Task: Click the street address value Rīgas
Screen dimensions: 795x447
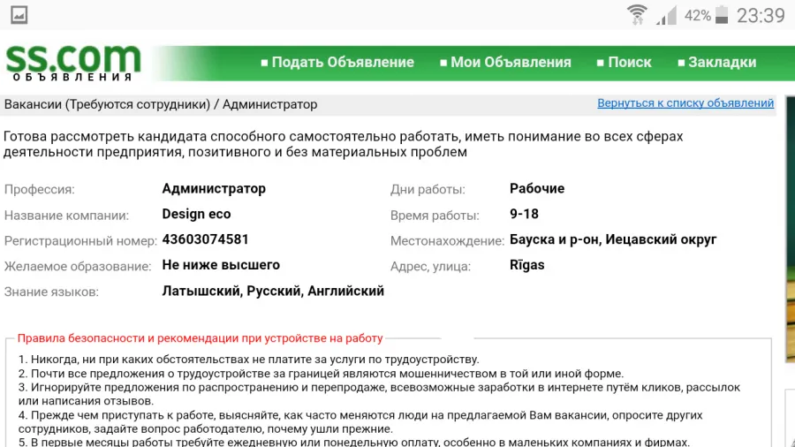Action: click(x=526, y=265)
